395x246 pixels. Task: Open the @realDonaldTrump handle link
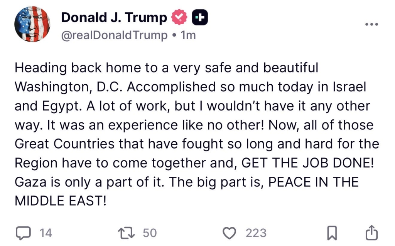(115, 35)
